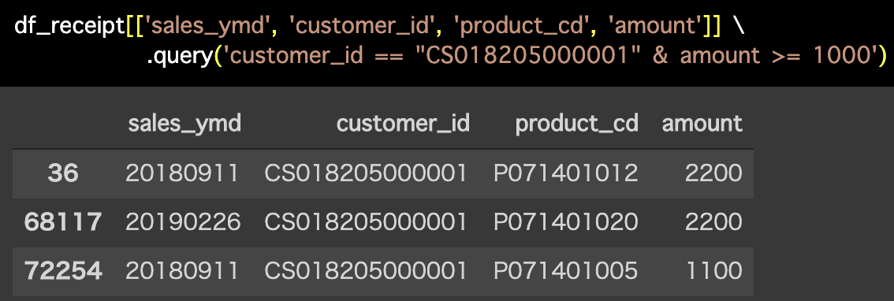Click product code P071401020 cell
The width and height of the screenshot is (894, 301).
click(565, 222)
